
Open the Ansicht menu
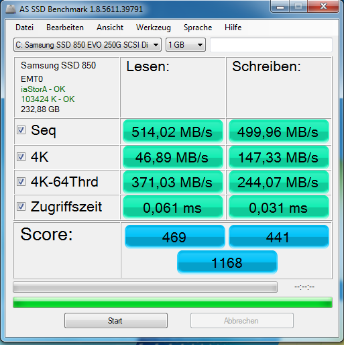coord(110,28)
